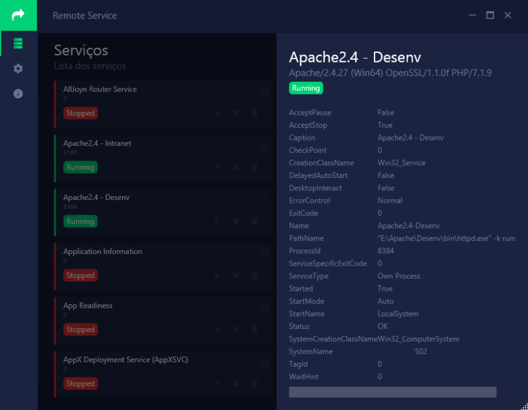Open more options for AppX Deployment Service

click(x=265, y=362)
